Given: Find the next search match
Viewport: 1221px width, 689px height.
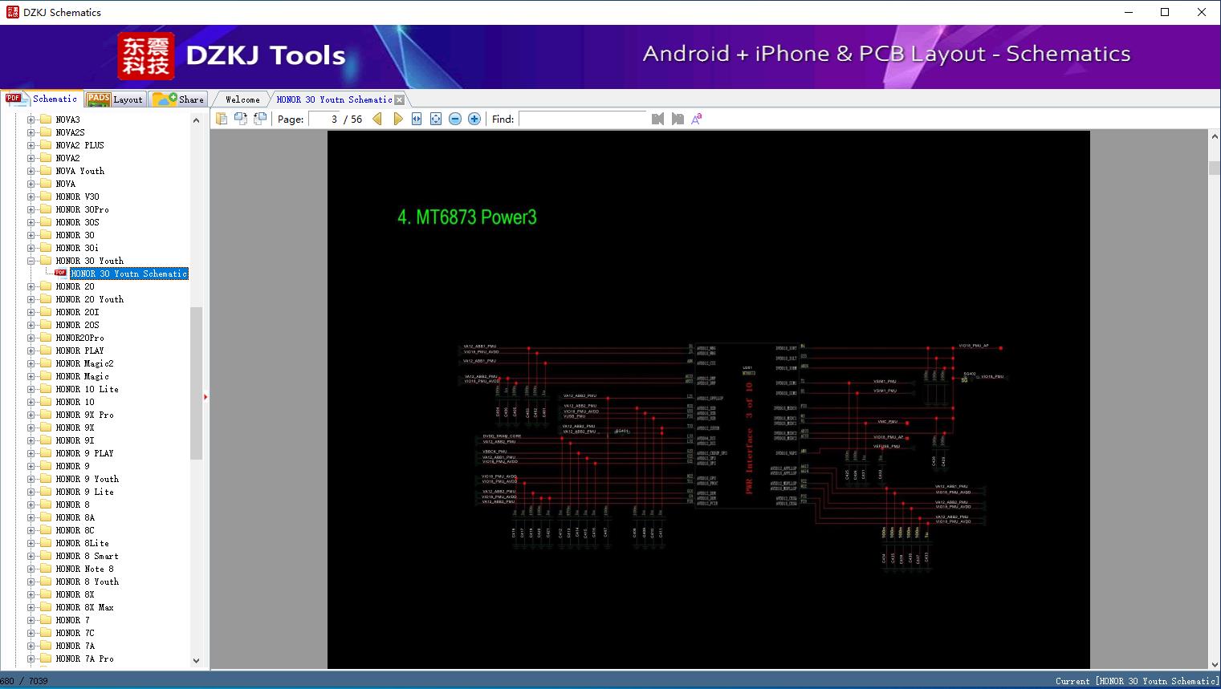Looking at the screenshot, I should click(678, 119).
